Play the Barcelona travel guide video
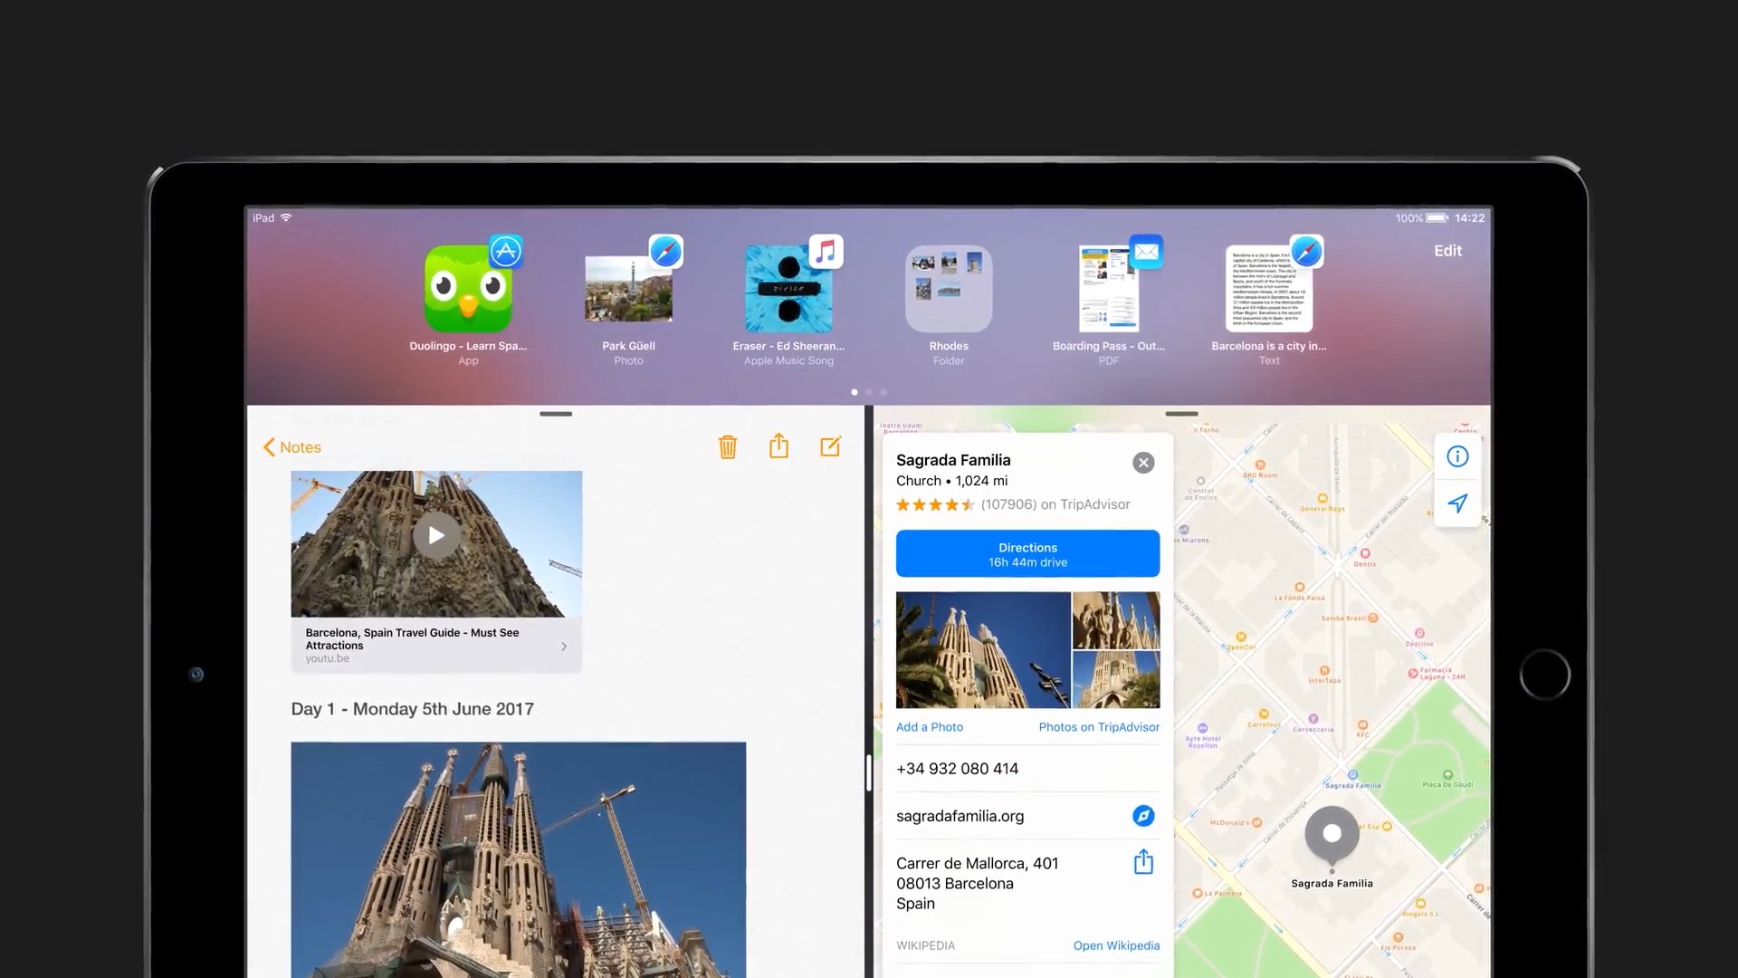Viewport: 1738px width, 978px height. pos(436,535)
